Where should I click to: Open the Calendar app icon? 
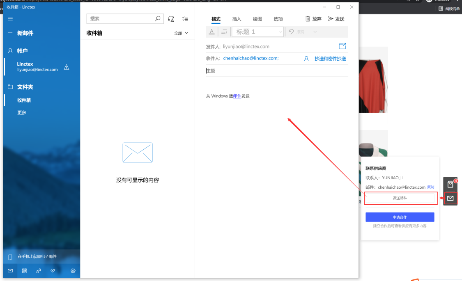point(25,271)
